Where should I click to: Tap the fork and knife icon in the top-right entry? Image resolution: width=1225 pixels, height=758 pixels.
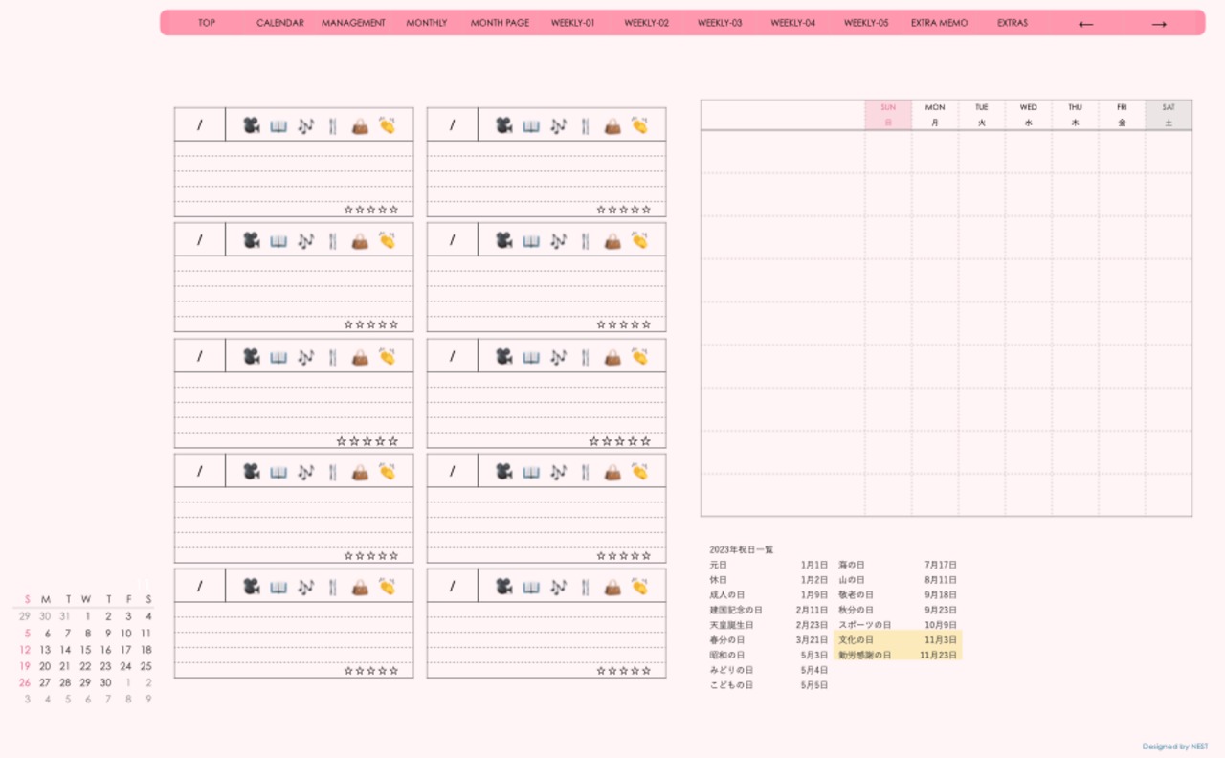(x=586, y=125)
